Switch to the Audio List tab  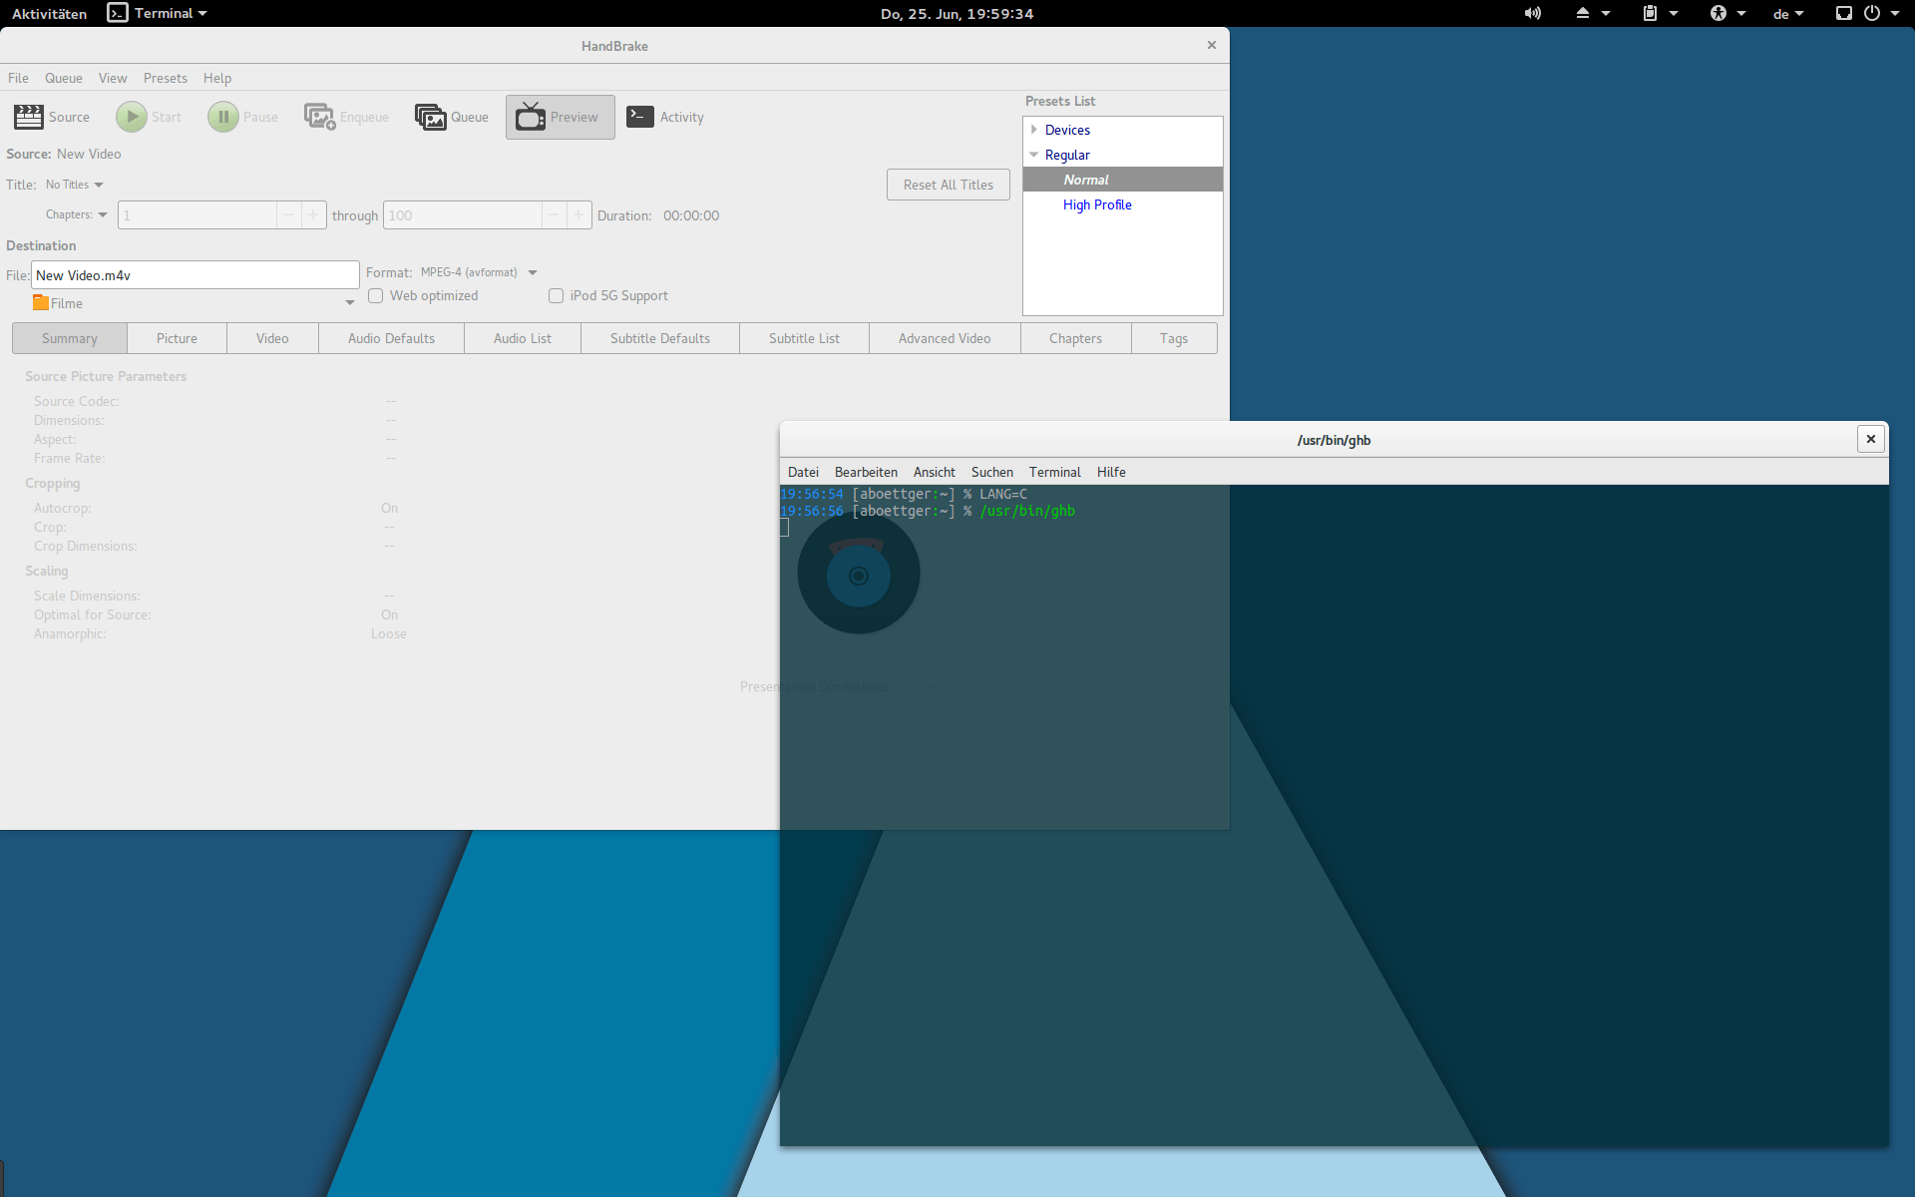click(x=523, y=338)
